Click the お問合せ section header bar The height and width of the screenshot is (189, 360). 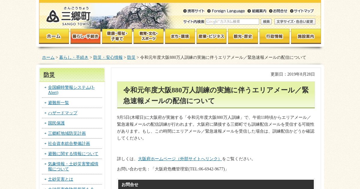click(216, 184)
